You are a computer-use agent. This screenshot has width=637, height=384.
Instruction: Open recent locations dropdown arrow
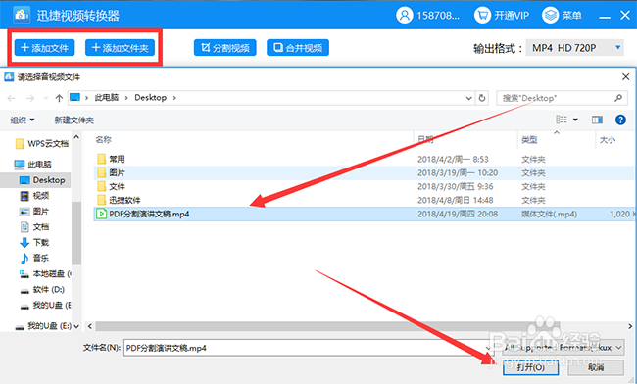pyautogui.click(x=45, y=98)
